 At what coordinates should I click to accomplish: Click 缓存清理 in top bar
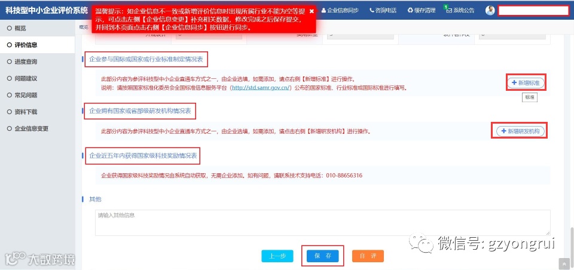coord(422,11)
